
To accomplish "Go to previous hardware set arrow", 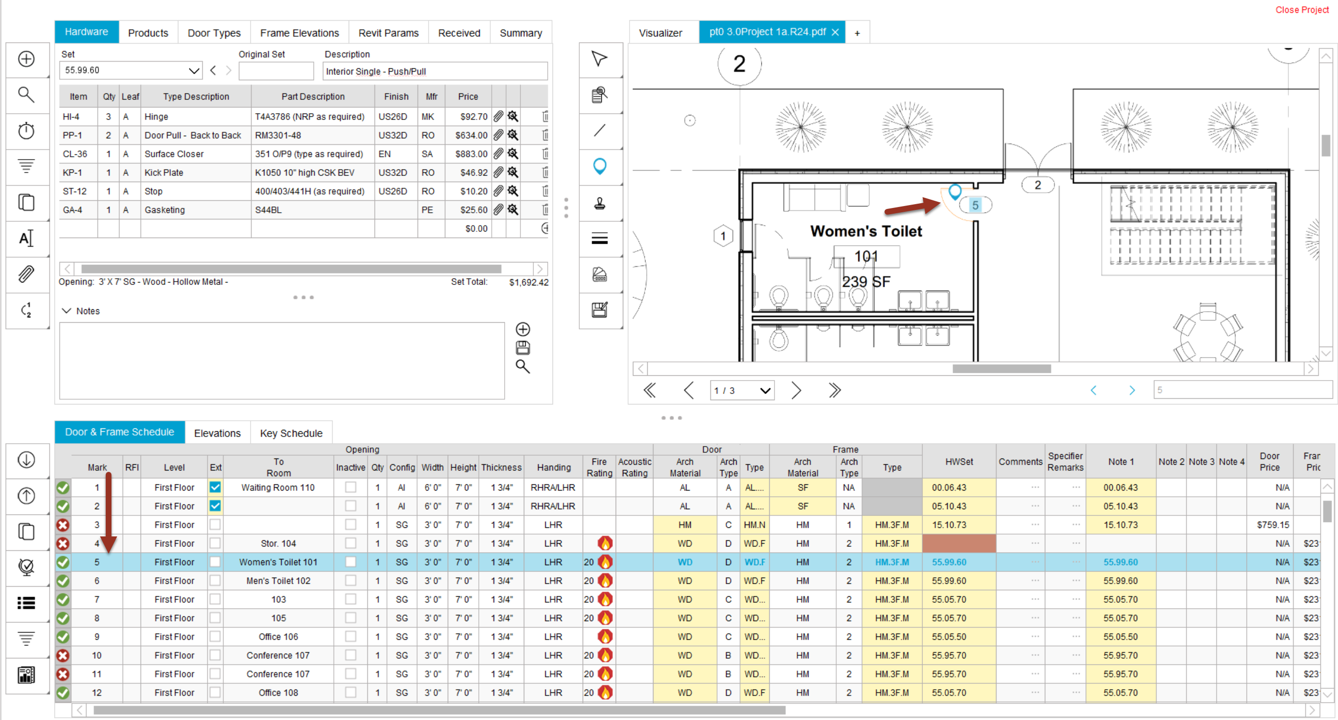I will (x=213, y=71).
